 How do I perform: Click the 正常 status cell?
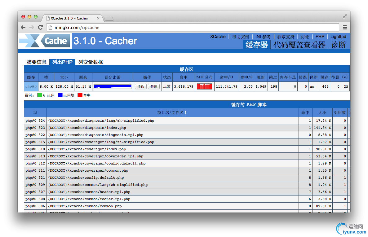(x=167, y=86)
